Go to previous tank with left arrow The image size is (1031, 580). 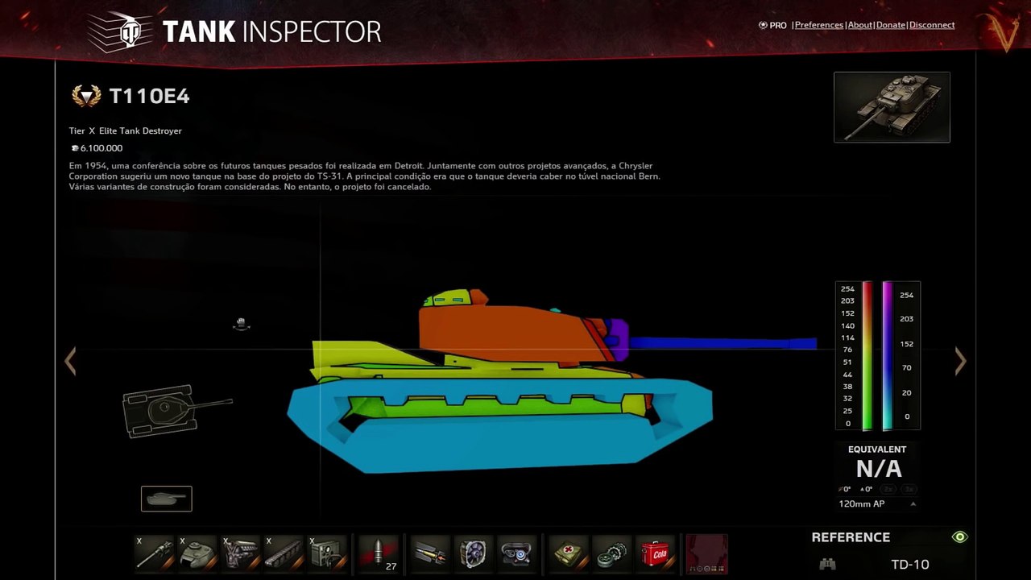(70, 361)
